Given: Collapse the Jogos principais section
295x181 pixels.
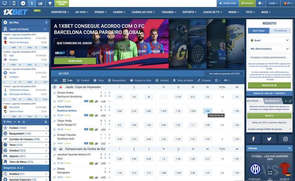Looking at the screenshot, I should pos(45,29).
